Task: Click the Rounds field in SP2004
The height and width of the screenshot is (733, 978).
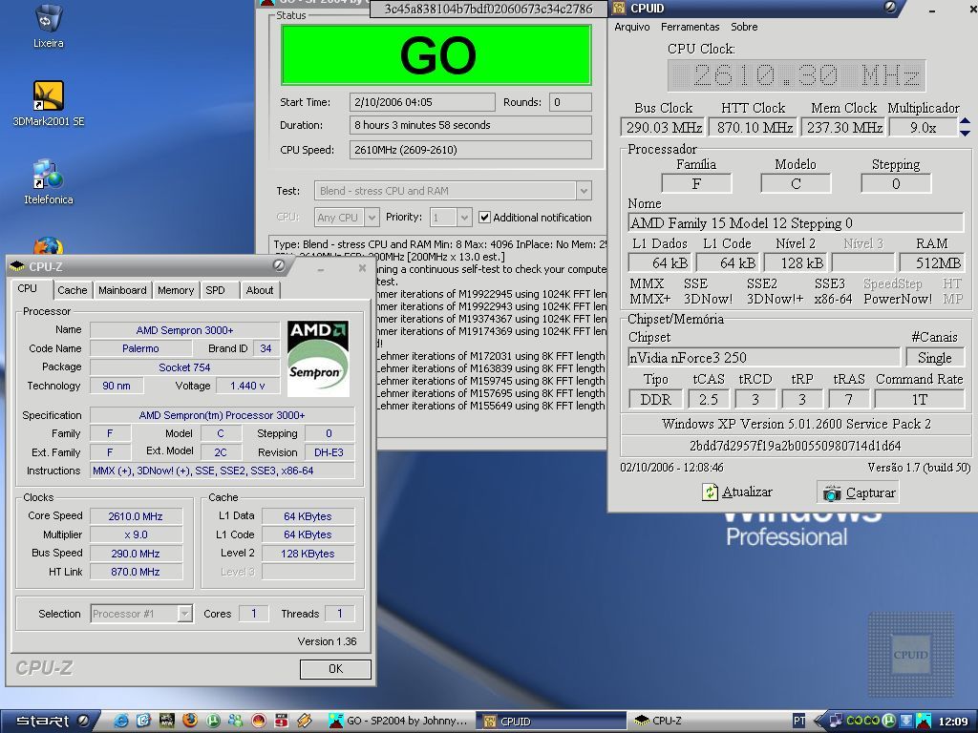Action: click(570, 102)
